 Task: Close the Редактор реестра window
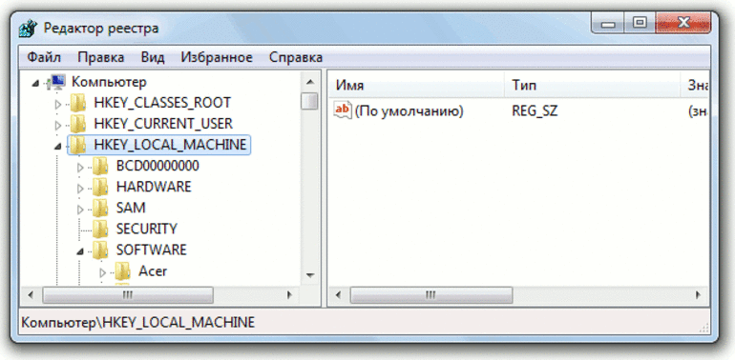pyautogui.click(x=683, y=23)
